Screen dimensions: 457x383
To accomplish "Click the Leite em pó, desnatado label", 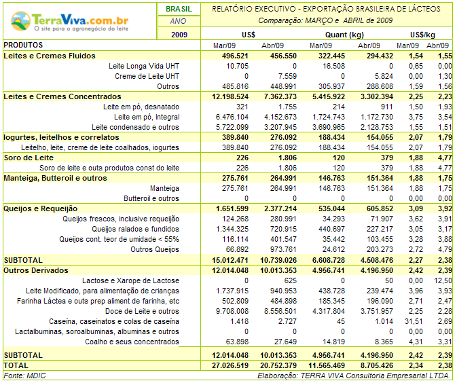I will [x=141, y=107].
